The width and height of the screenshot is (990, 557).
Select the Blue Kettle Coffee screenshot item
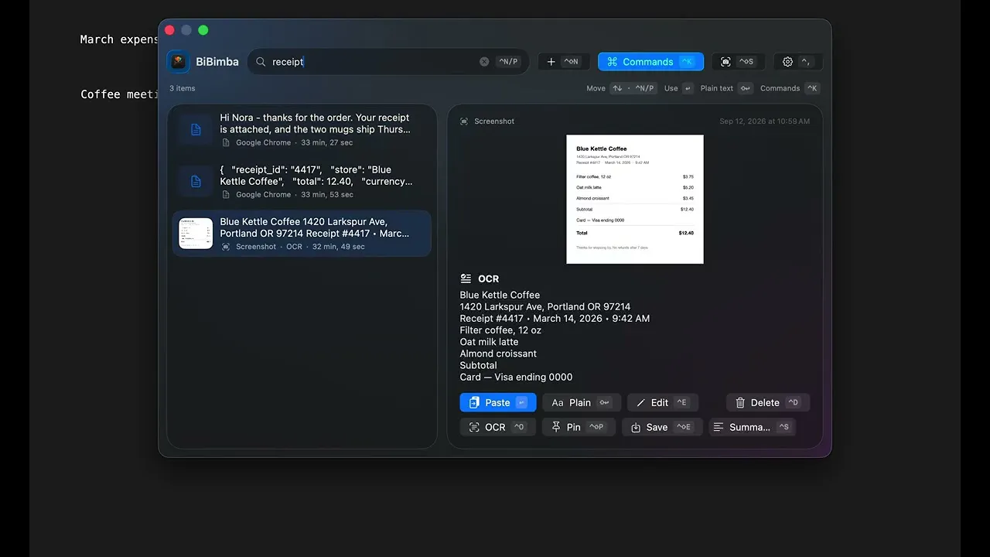coord(302,233)
